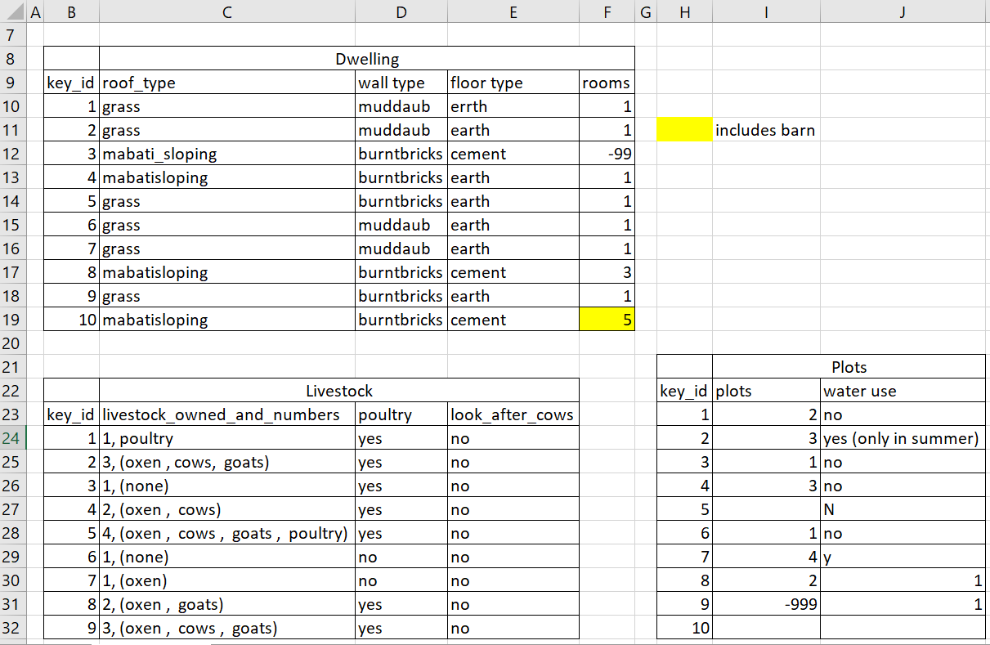
Task: Click the 'key_id' heading of Plots table
Action: point(684,391)
